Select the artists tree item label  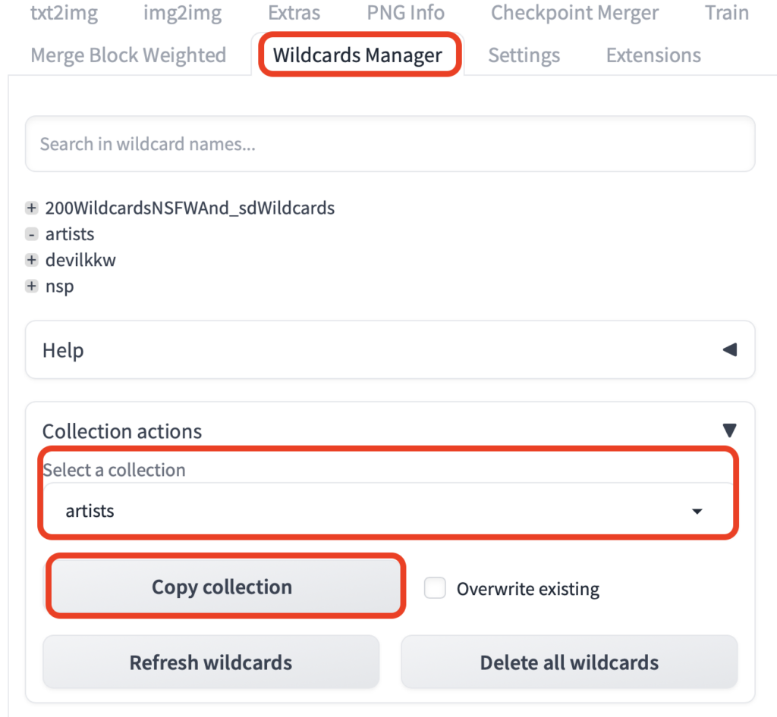70,234
